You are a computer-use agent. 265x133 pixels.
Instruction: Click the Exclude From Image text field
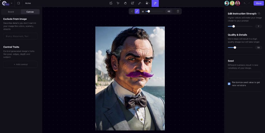tap(20, 36)
